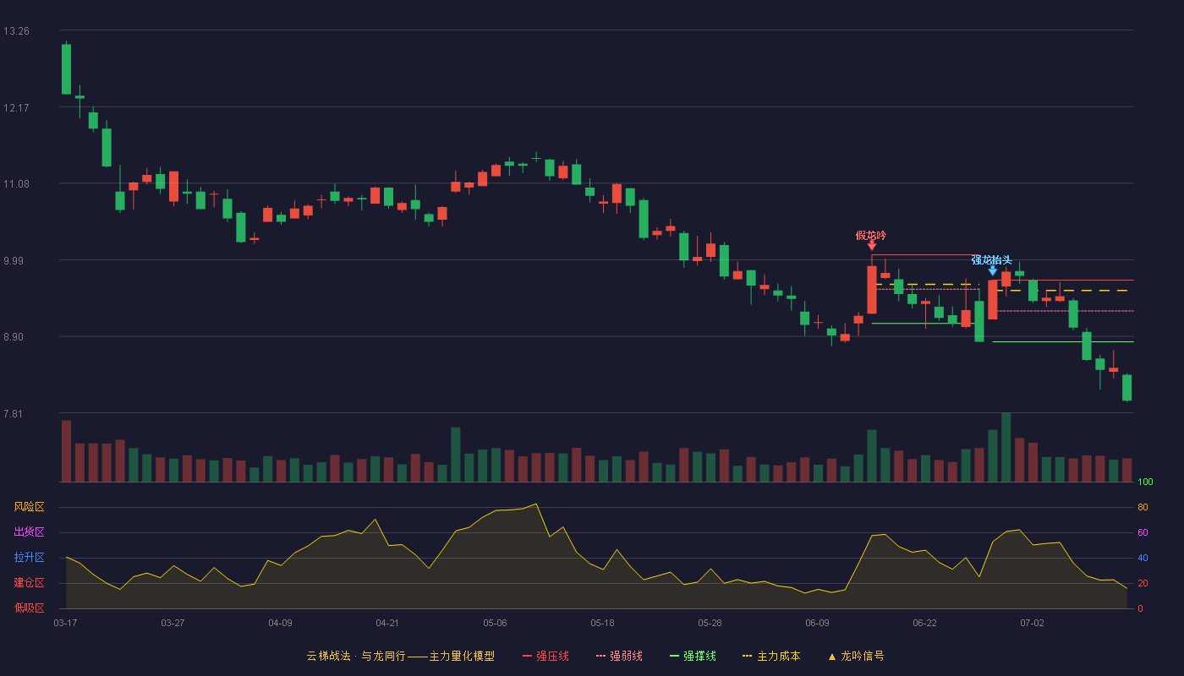Click the 假龙吟 signal text label
The width and height of the screenshot is (1184, 676).
[x=871, y=235]
